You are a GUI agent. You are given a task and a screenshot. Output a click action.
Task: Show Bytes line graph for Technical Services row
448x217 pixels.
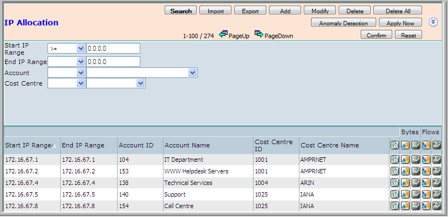(x=415, y=183)
